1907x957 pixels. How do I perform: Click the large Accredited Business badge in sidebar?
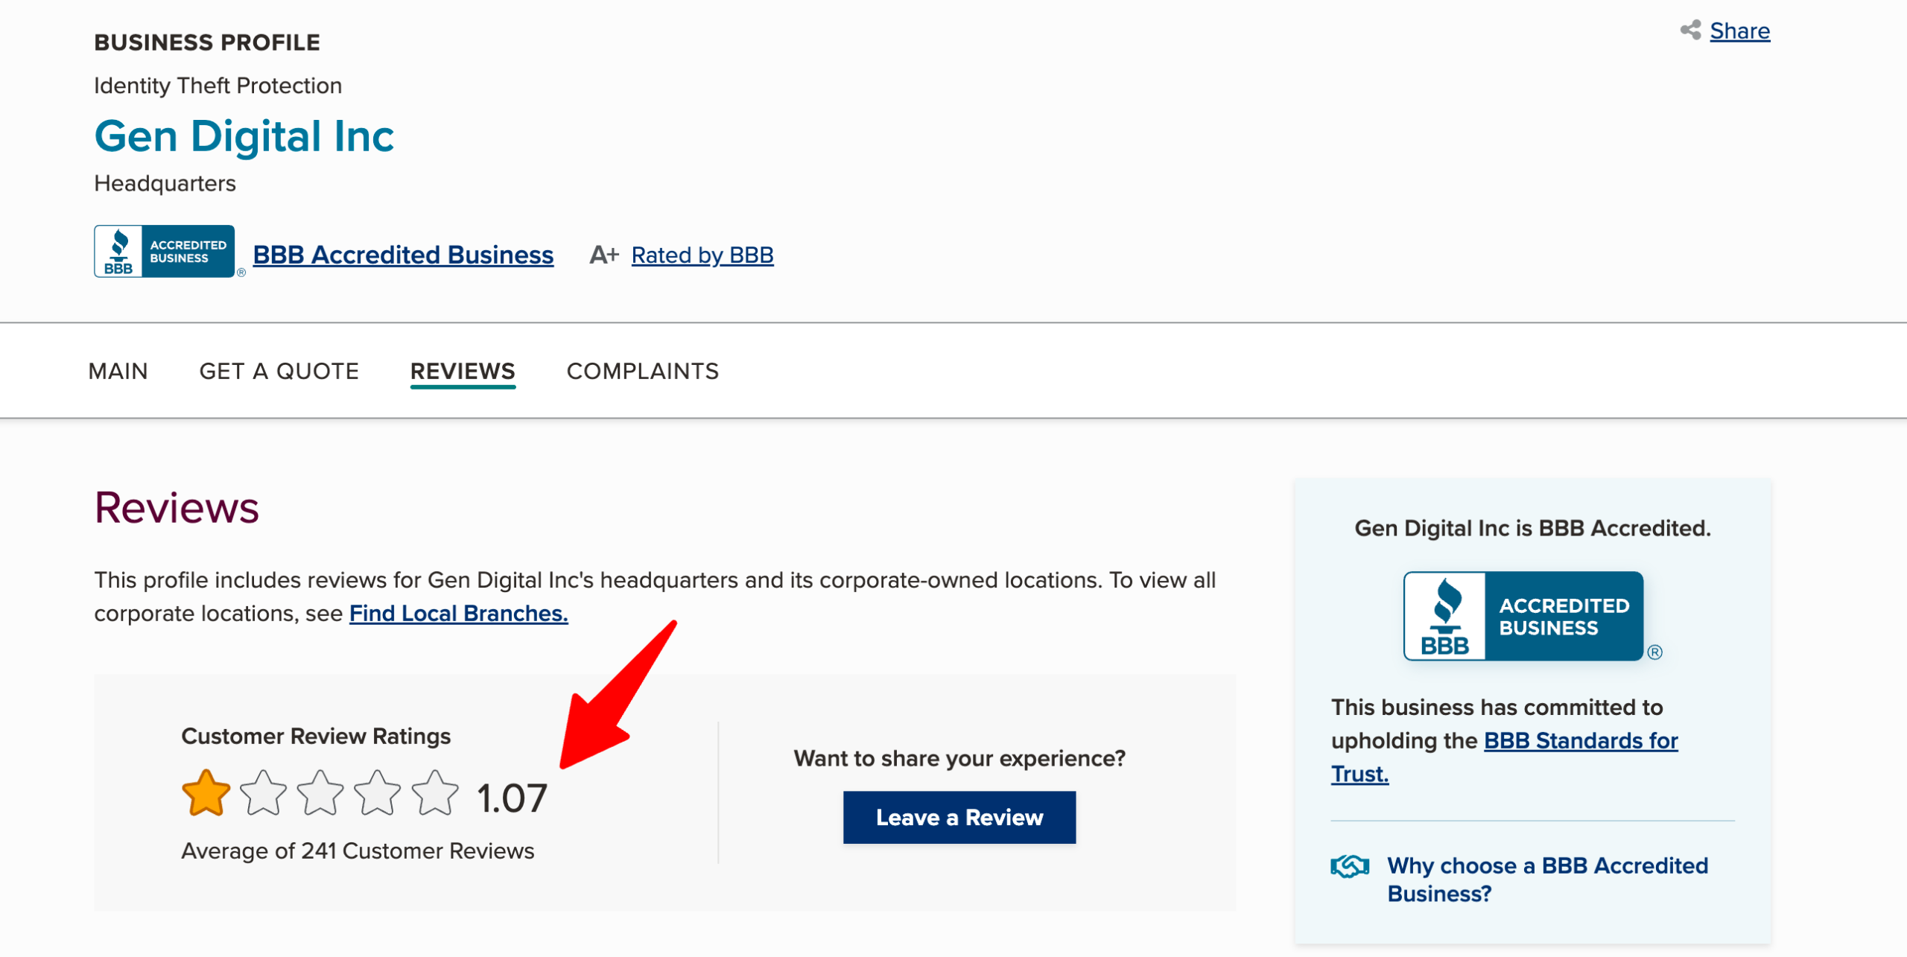1523,616
